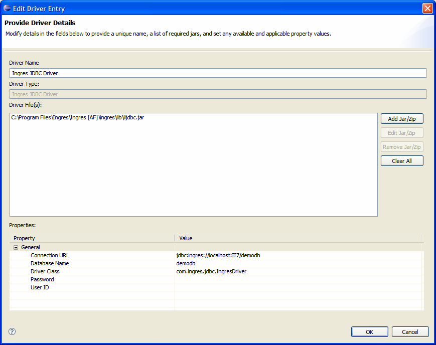The height and width of the screenshot is (345, 436).
Task: Click the User ID value cell
Action: 299,287
